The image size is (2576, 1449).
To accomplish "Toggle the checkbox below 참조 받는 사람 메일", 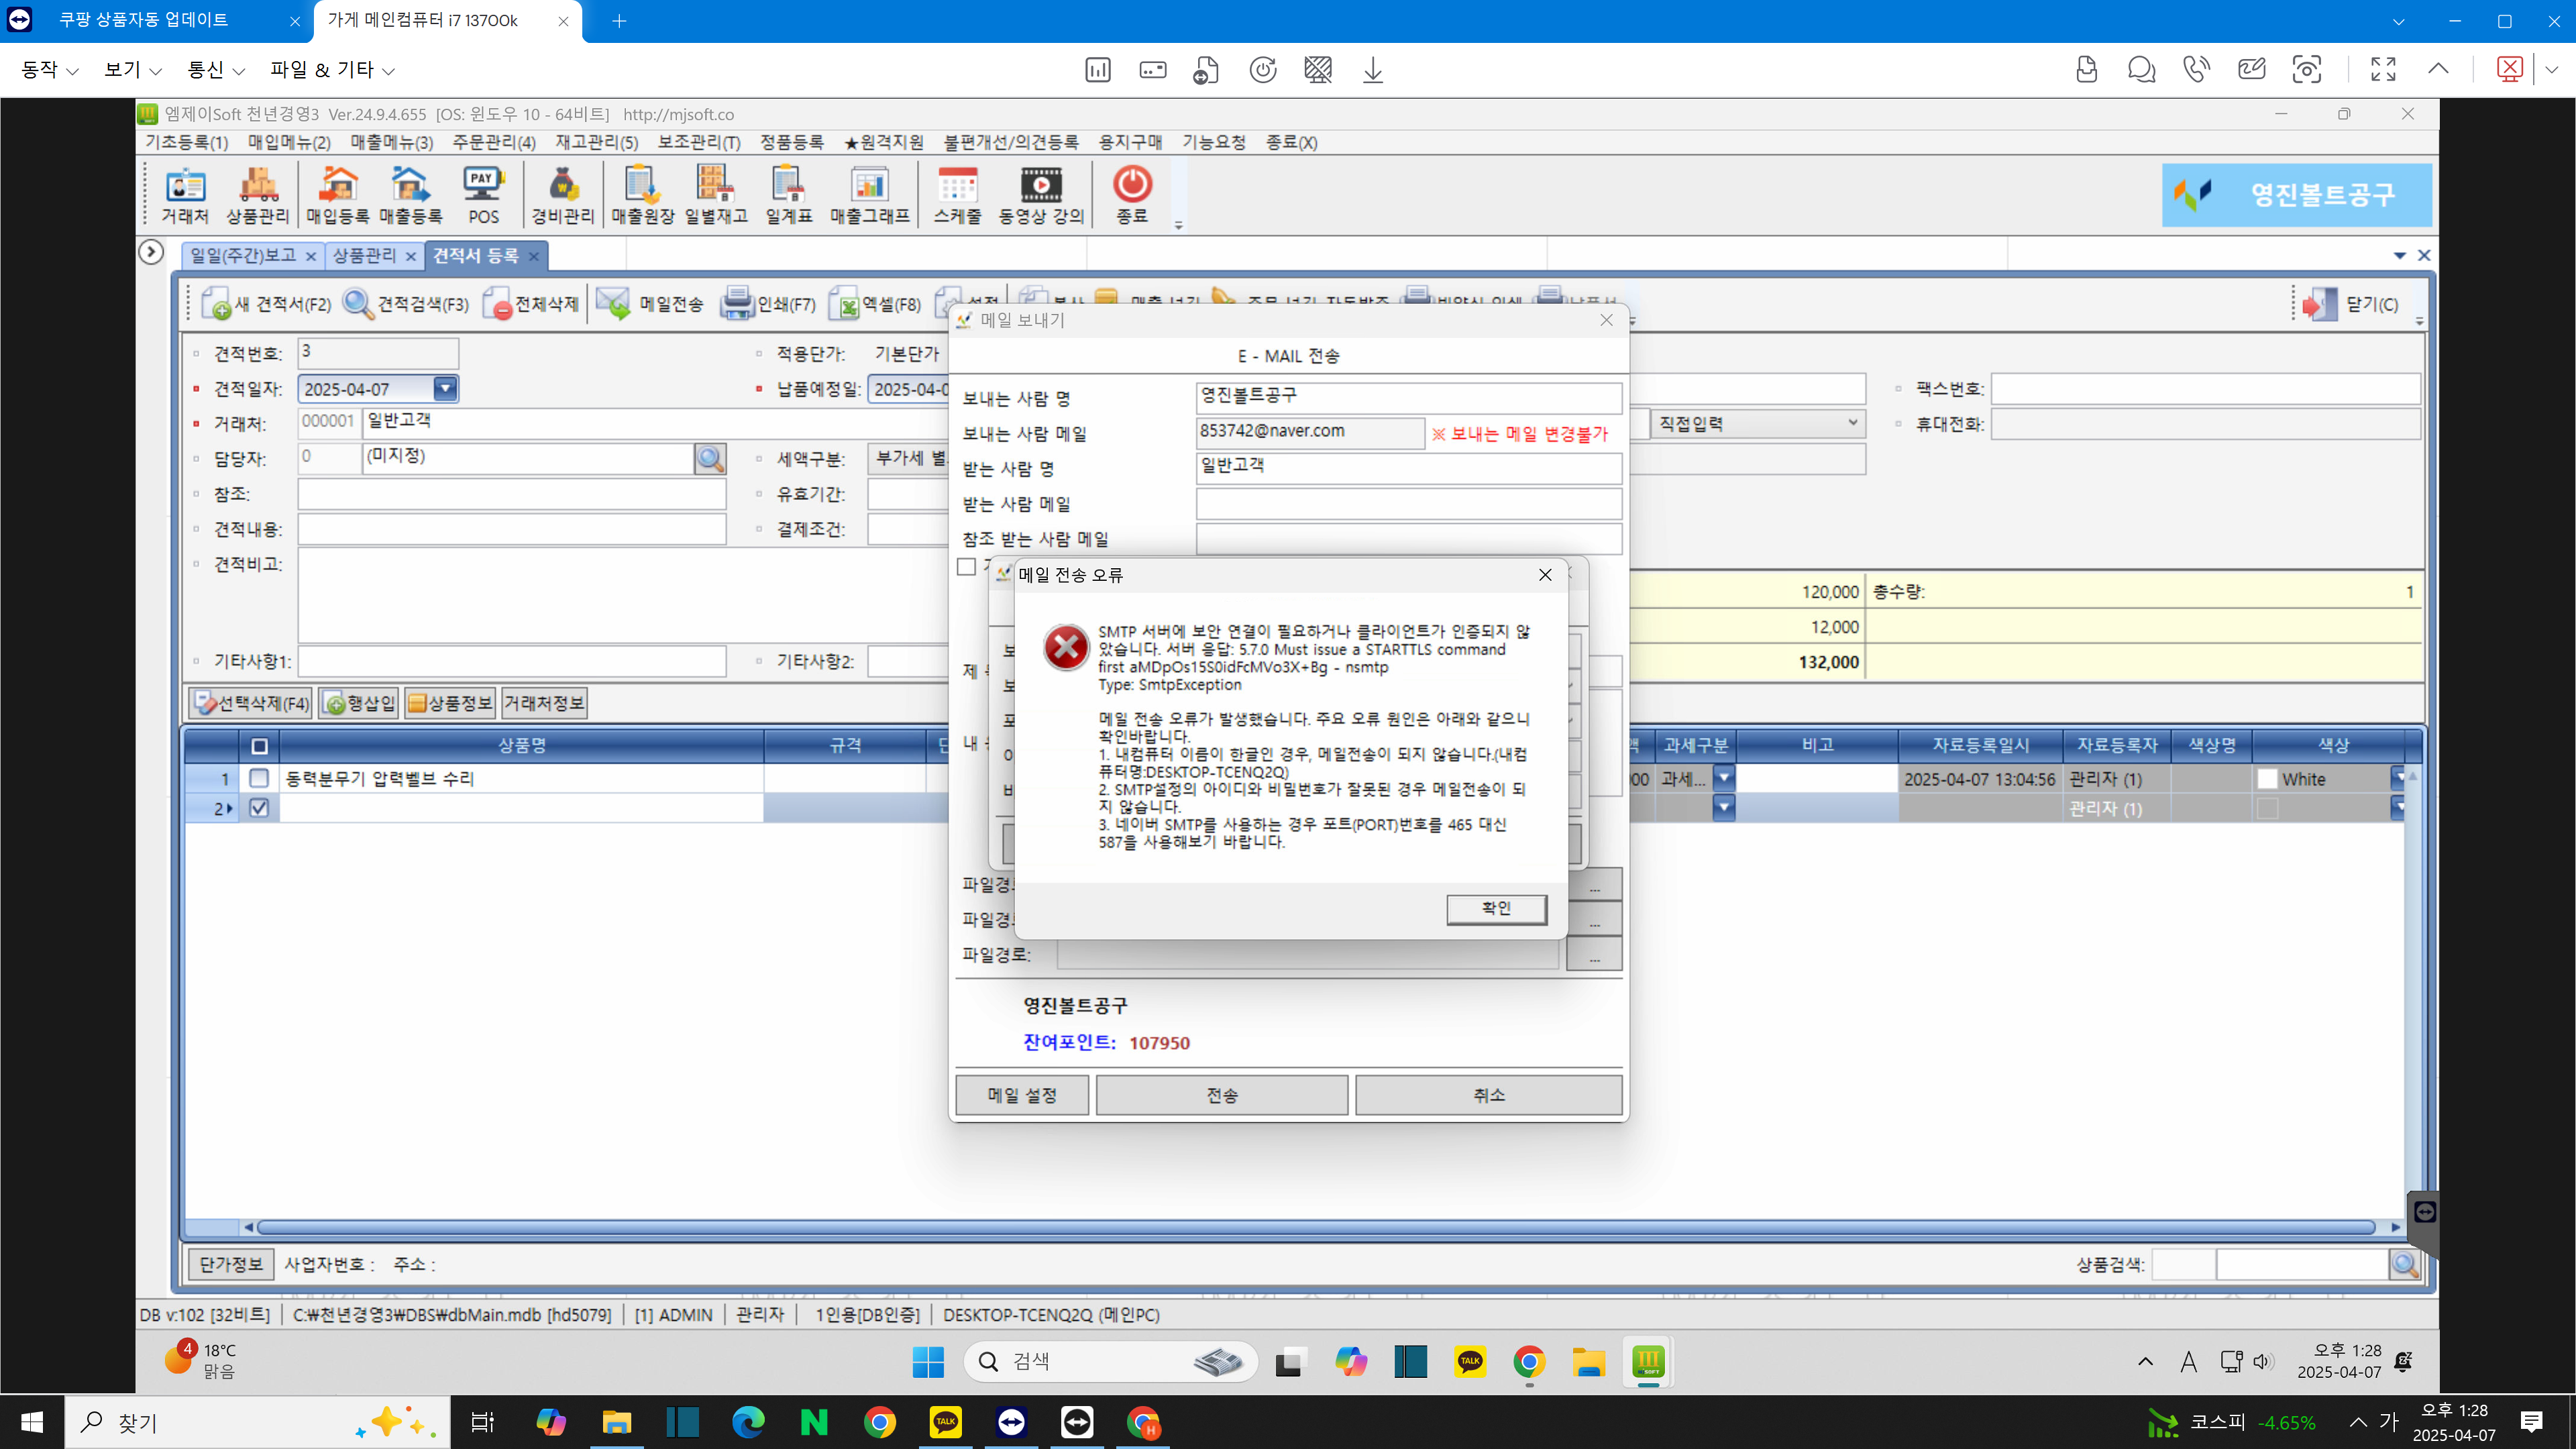I will pyautogui.click(x=966, y=567).
